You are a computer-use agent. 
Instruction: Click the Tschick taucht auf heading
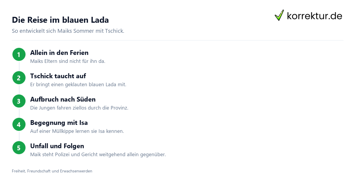[58, 76]
